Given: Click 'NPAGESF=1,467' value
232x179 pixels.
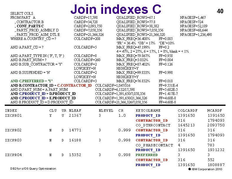Looking at the screenshot, I should click(x=193, y=18).
